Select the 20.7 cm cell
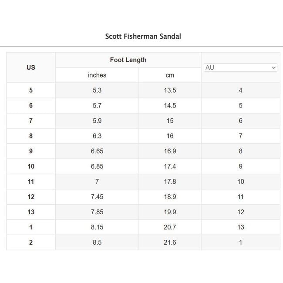The width and height of the screenshot is (283, 283). coord(170,227)
